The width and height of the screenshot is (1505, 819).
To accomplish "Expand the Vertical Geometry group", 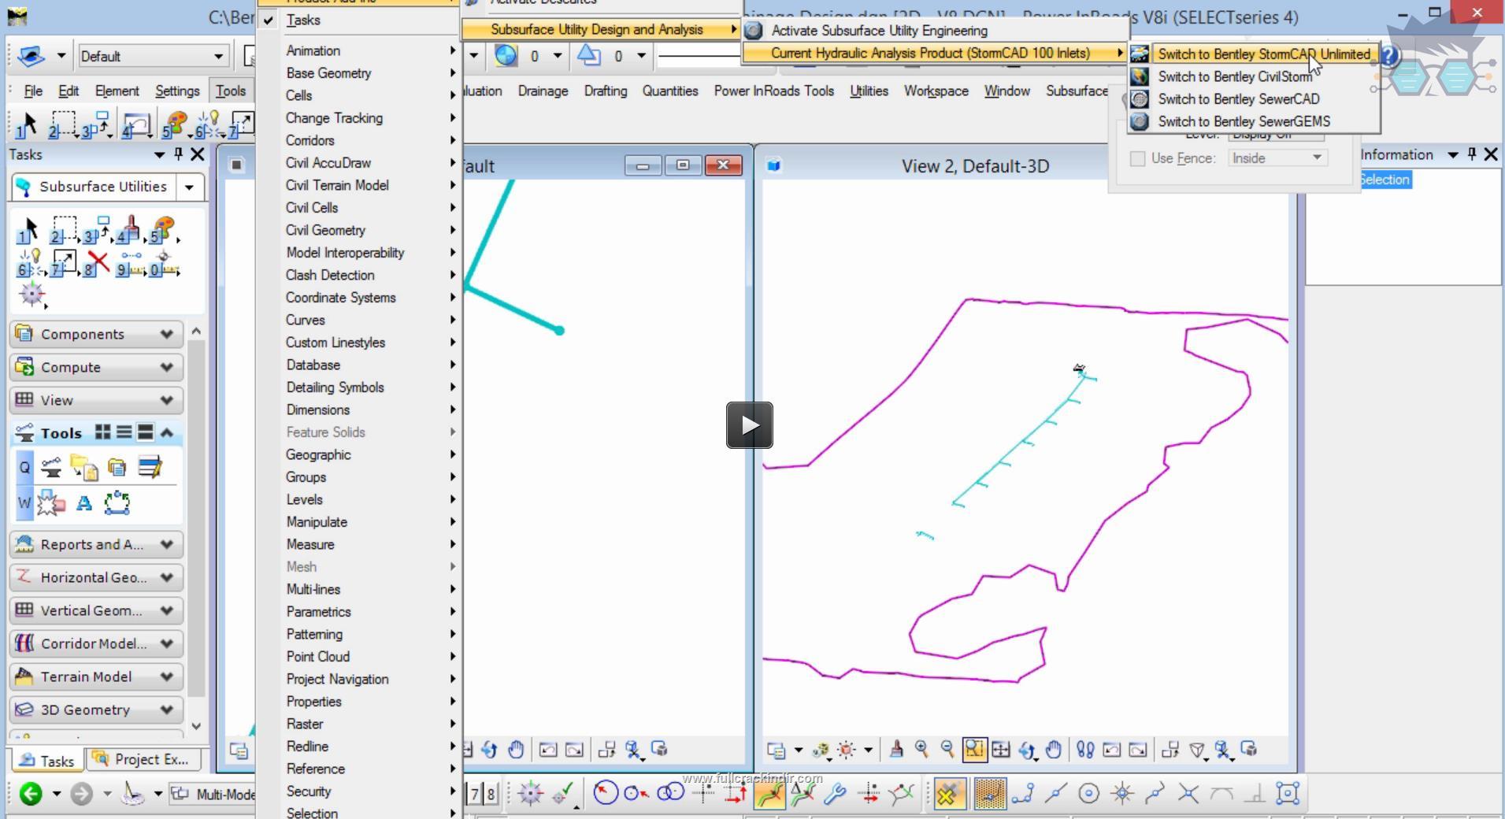I will pyautogui.click(x=97, y=610).
